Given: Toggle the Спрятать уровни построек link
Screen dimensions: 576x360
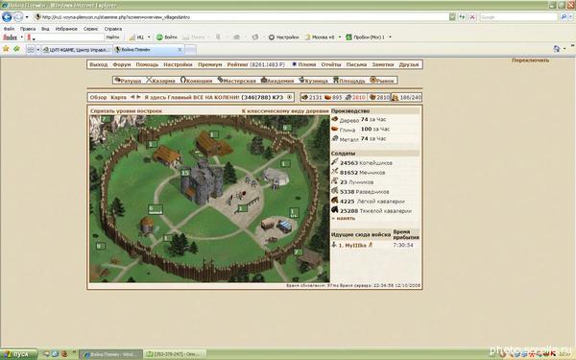Looking at the screenshot, I should (x=126, y=110).
